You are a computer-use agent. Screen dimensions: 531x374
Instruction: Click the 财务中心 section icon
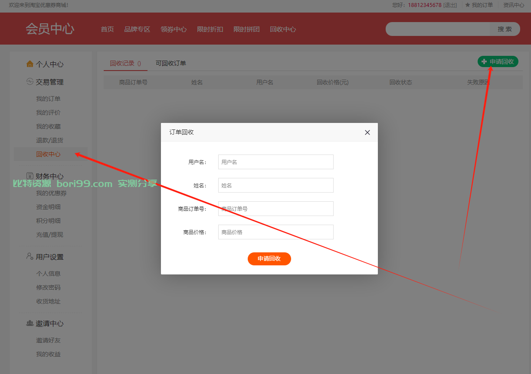click(x=30, y=176)
